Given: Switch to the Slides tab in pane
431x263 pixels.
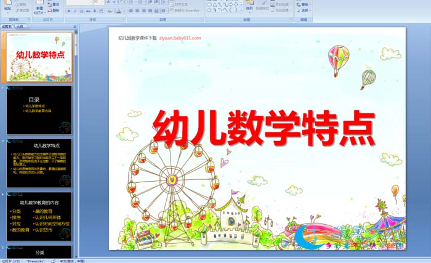Looking at the screenshot, I should coord(7,26).
